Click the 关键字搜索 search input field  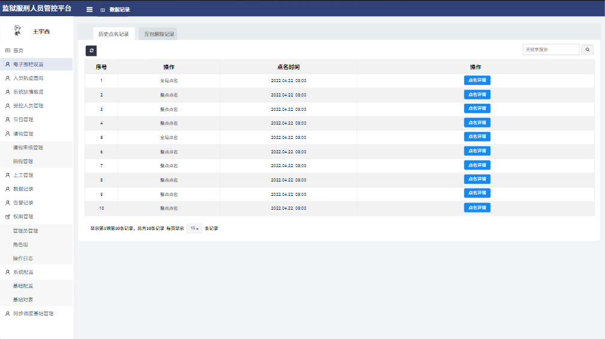point(550,50)
